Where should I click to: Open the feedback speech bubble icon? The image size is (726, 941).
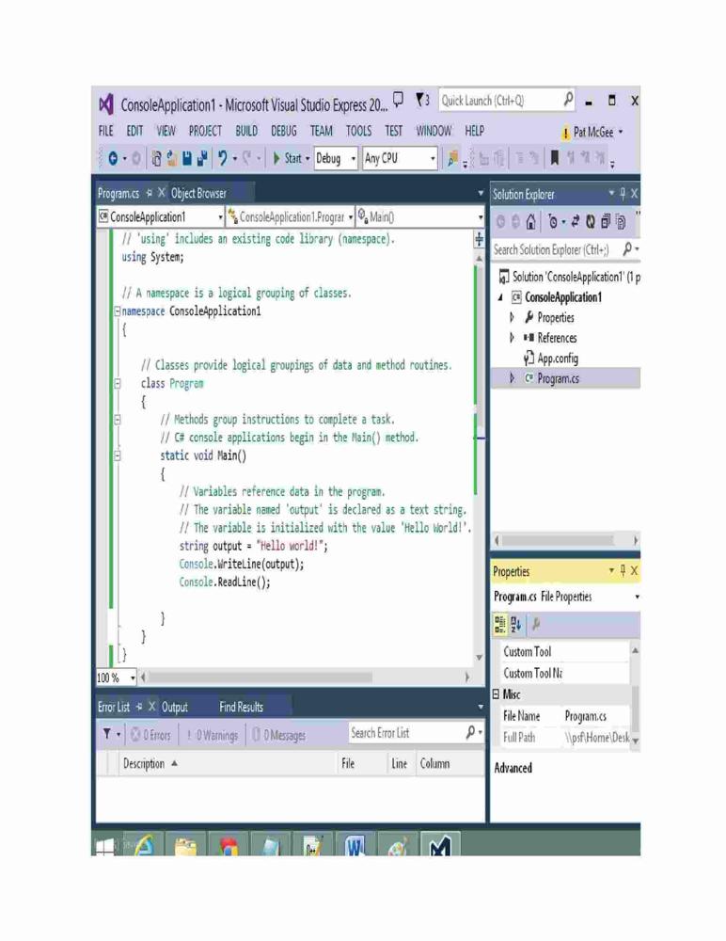(x=399, y=99)
